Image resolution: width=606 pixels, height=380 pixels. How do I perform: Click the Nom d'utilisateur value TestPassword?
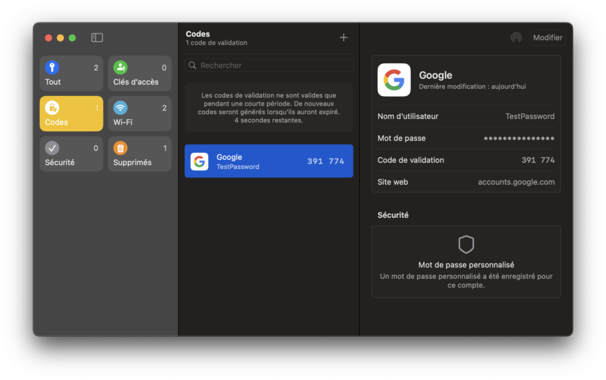(530, 117)
